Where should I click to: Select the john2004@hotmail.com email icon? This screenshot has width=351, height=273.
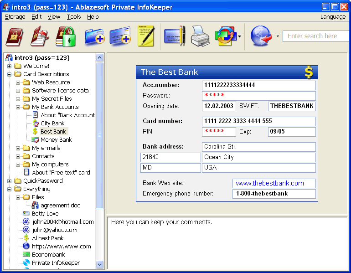pos(26,221)
